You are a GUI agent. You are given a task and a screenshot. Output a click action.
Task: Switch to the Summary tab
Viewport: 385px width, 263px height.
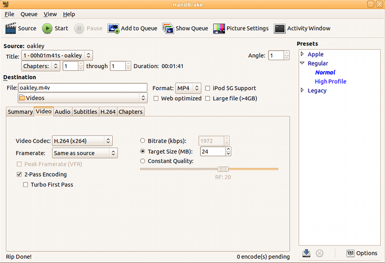(20, 112)
